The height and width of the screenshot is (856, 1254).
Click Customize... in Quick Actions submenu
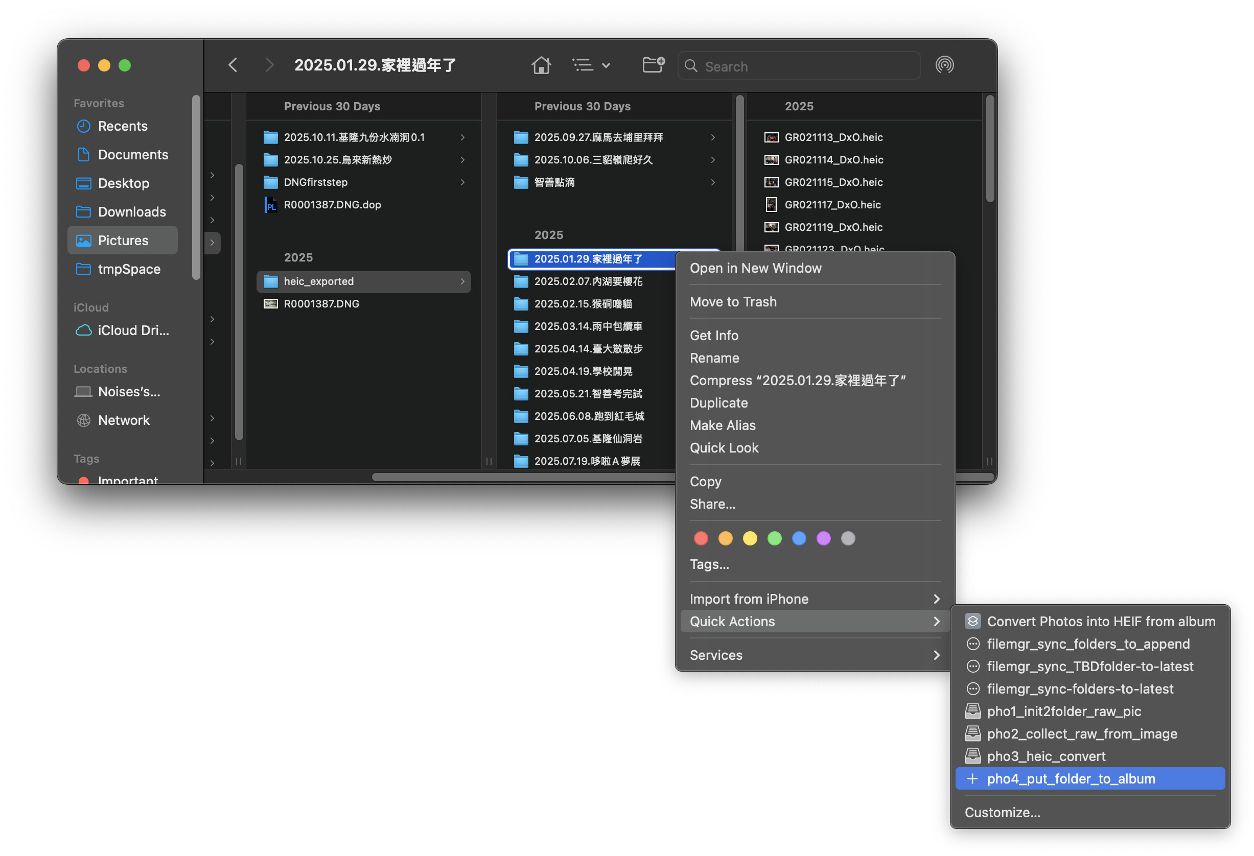(x=1002, y=812)
